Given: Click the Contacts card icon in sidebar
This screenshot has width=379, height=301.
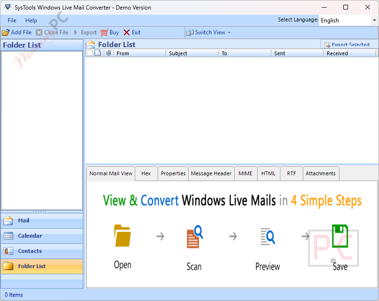Looking at the screenshot, I should (x=9, y=251).
